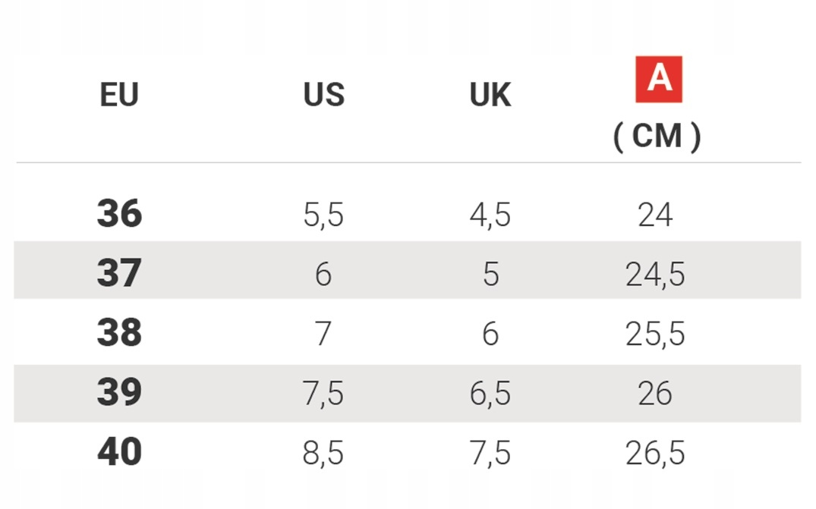Select EU size 40
Viewport: 816px width, 509px height.
click(x=119, y=452)
